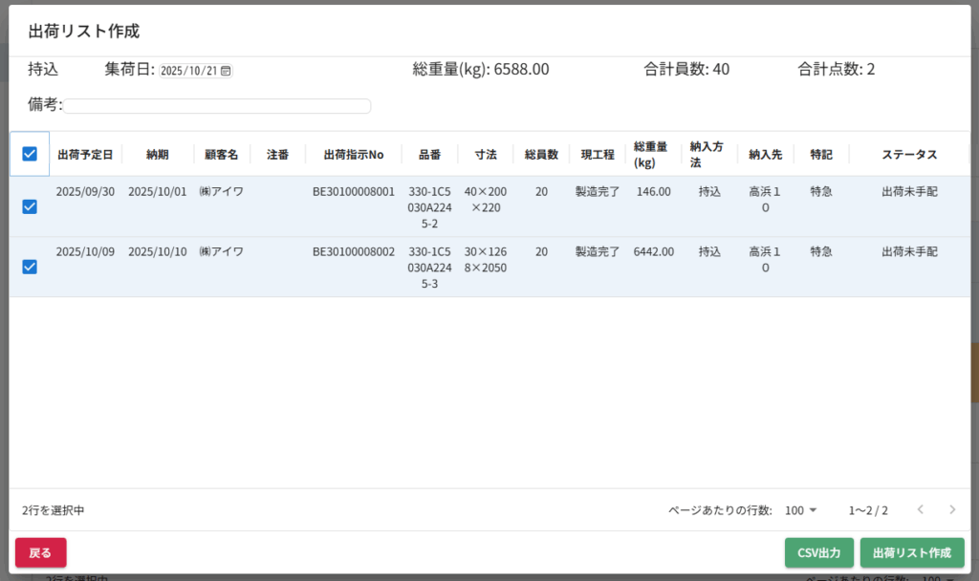Open the rows-per-page dropdown showing 100
This screenshot has height=581, width=979.
tap(801, 510)
